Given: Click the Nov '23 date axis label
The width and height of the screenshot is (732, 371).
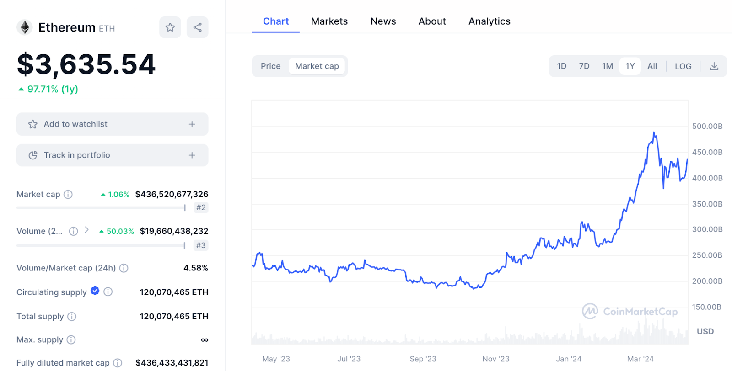Looking at the screenshot, I should 496,359.
